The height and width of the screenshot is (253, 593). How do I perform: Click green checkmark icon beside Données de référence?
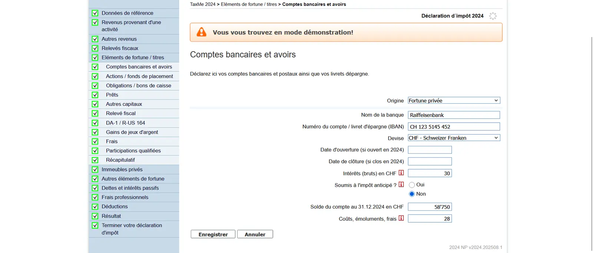95,13
